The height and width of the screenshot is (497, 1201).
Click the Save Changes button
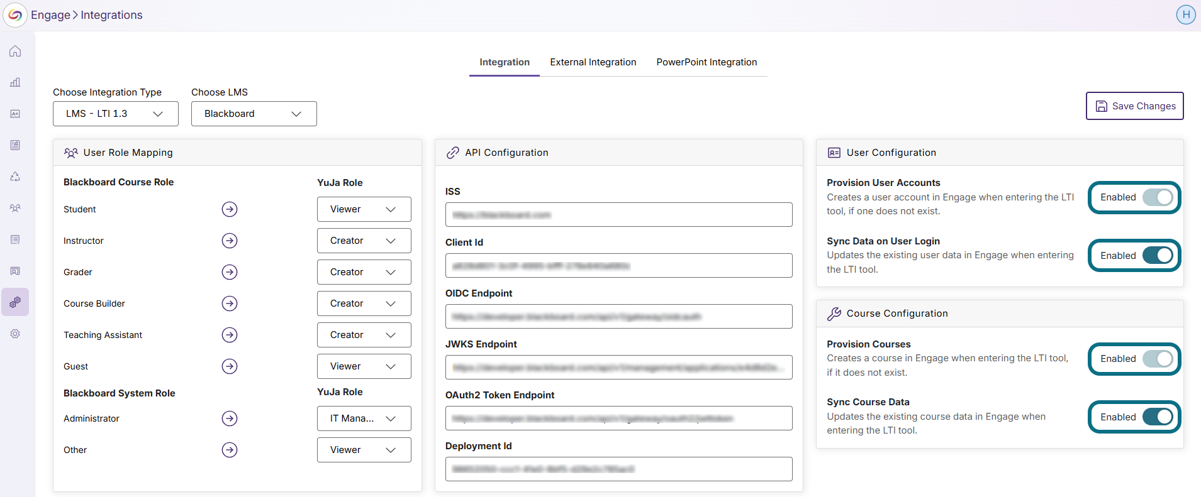pos(1135,106)
